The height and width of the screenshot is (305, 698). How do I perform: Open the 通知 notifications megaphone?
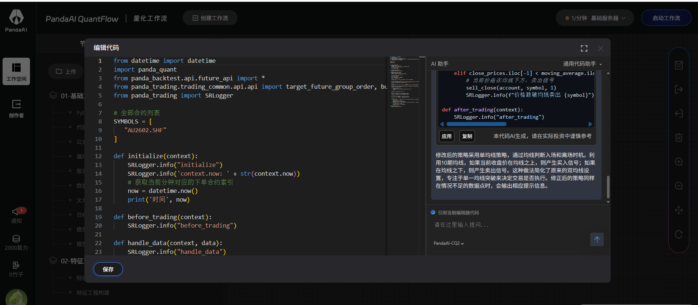[x=16, y=215]
